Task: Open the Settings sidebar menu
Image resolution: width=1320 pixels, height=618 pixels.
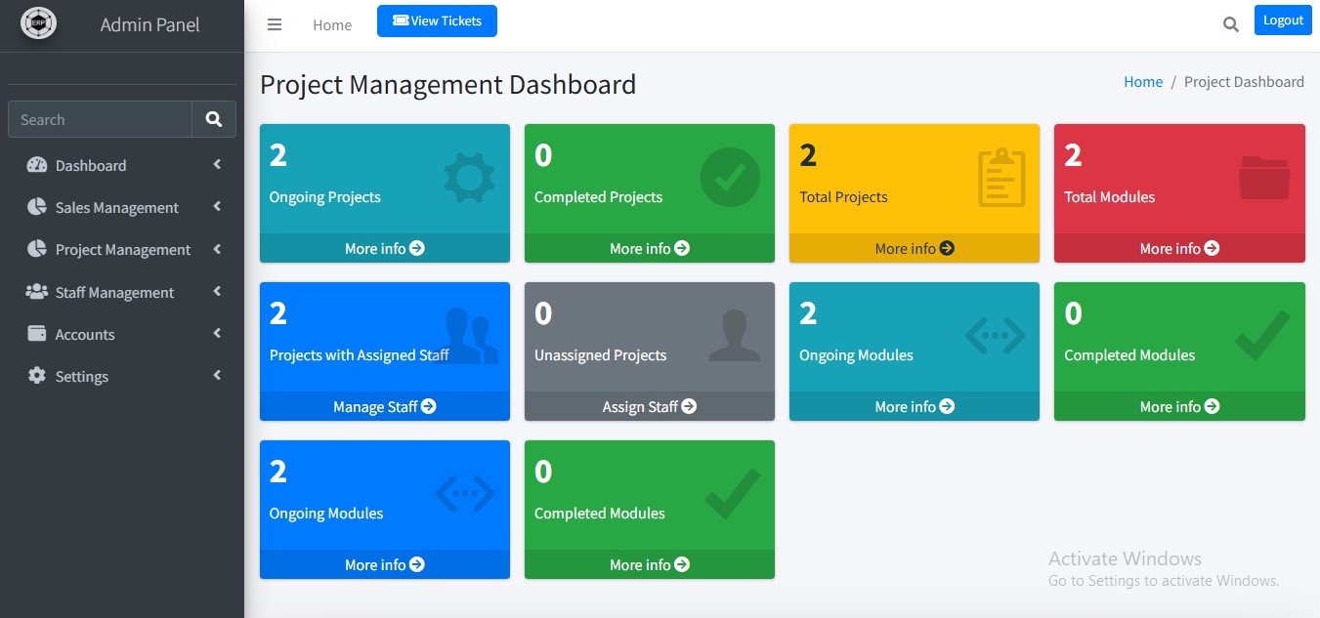Action: [x=82, y=376]
